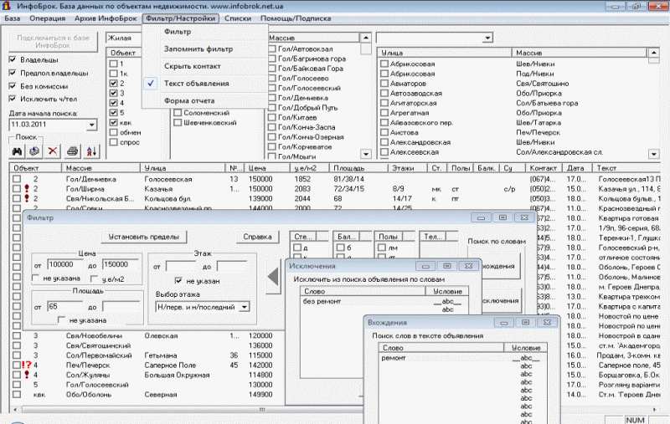Close the Вхождения window
The height and width of the screenshot is (424, 670).
(x=548, y=323)
